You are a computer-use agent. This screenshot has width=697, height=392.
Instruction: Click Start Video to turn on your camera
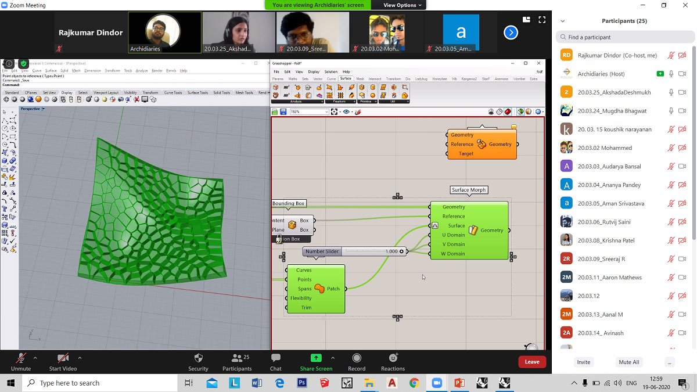pos(62,361)
